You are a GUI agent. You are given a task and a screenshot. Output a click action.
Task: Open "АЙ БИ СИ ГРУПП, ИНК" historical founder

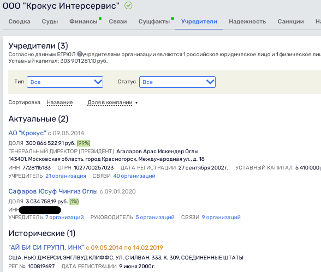tap(46, 247)
